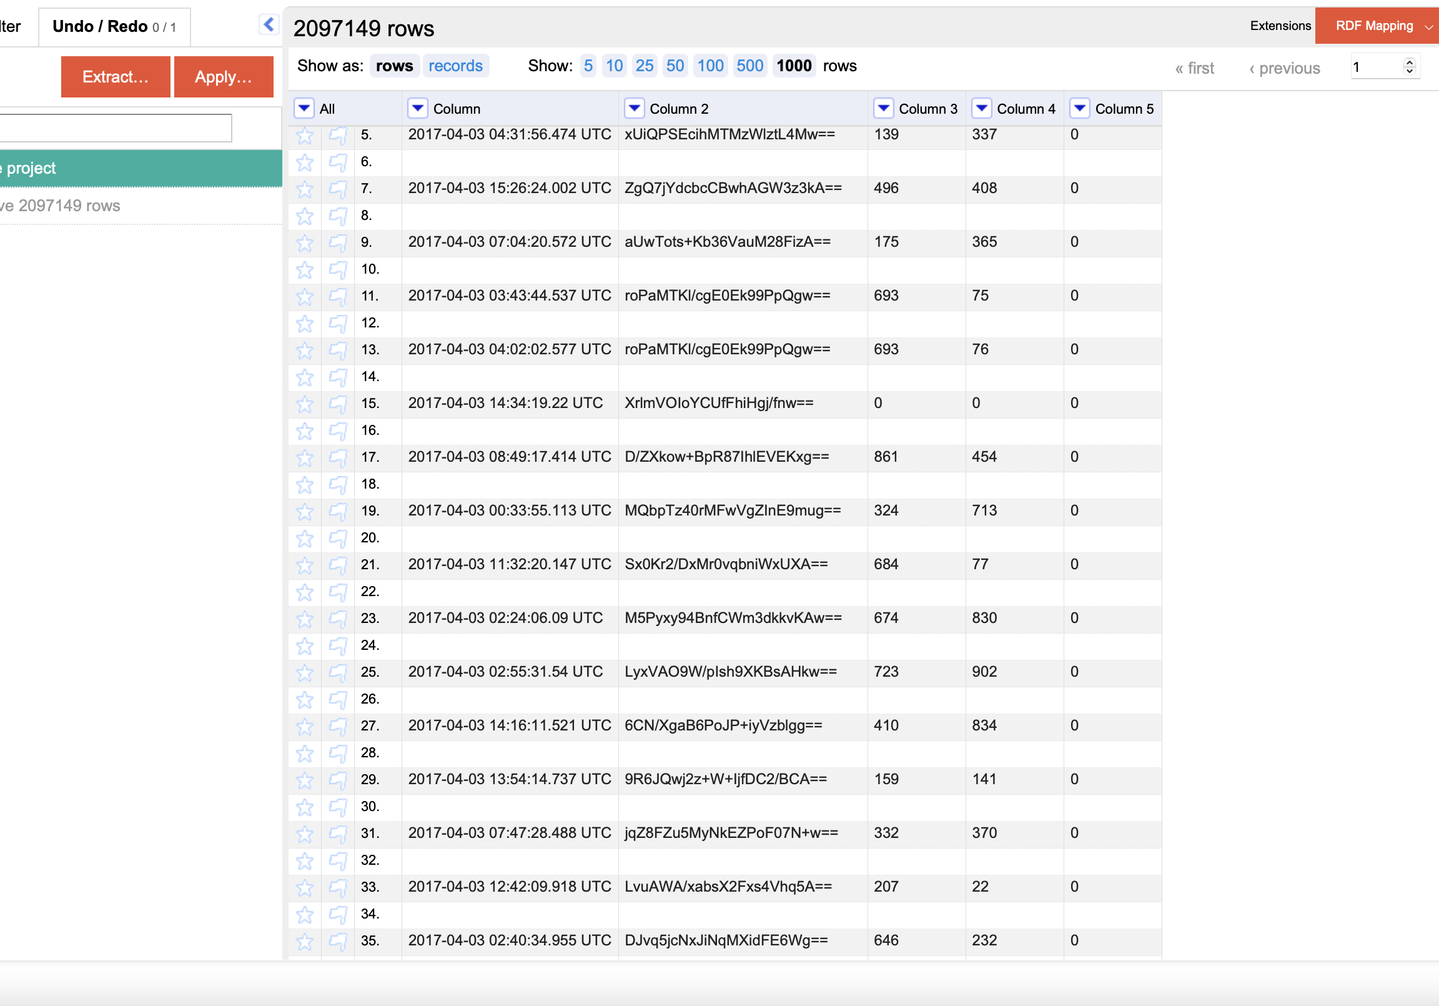
Task: Flag row 19
Action: pyautogui.click(x=338, y=511)
